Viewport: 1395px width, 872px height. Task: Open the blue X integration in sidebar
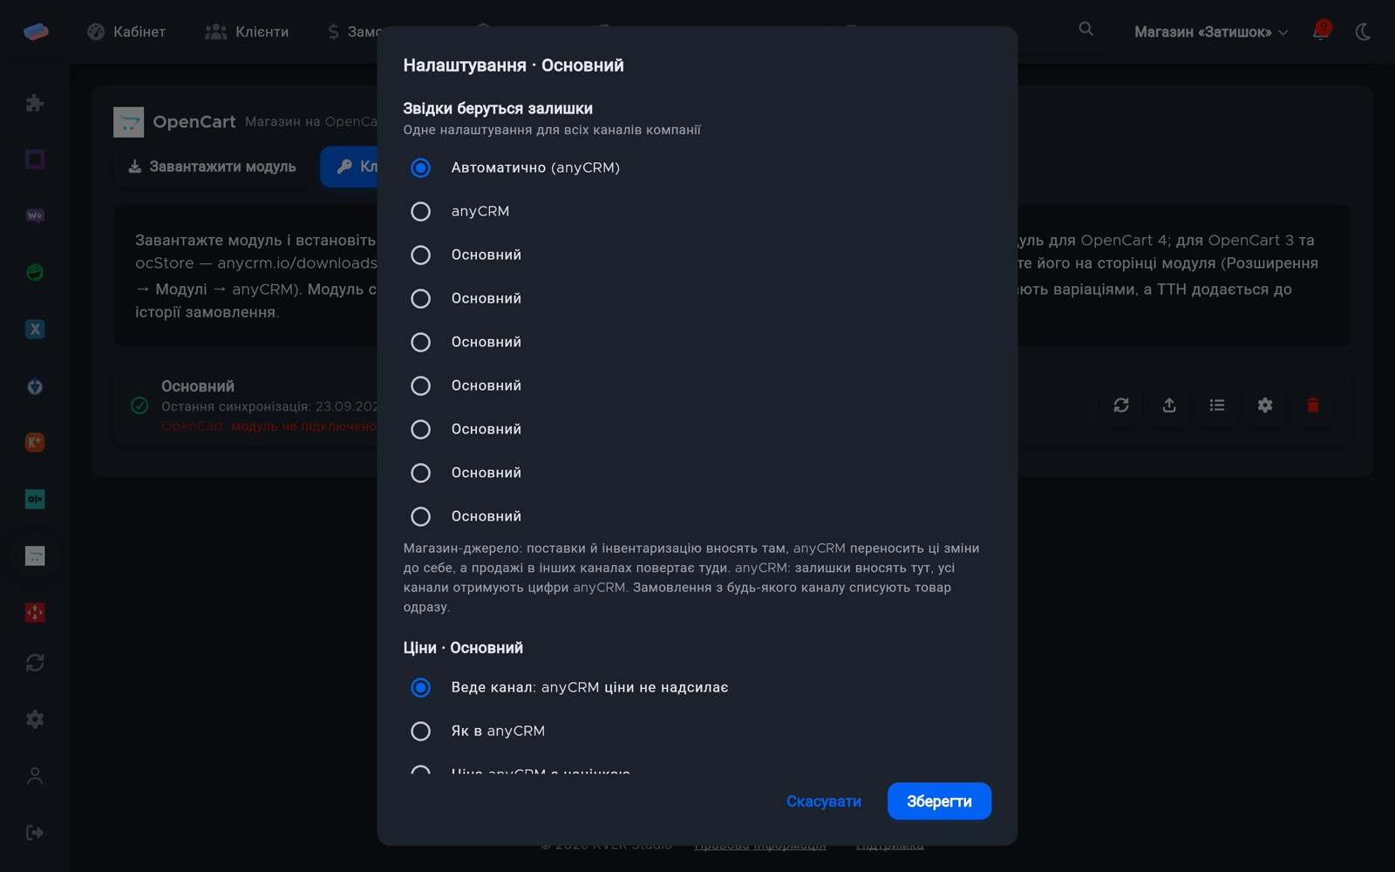coord(35,329)
